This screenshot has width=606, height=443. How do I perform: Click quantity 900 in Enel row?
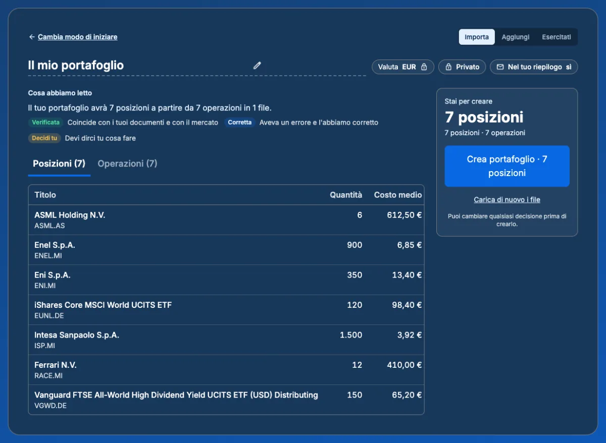(355, 245)
